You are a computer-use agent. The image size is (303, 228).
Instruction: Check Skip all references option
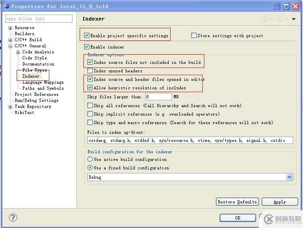click(90, 105)
